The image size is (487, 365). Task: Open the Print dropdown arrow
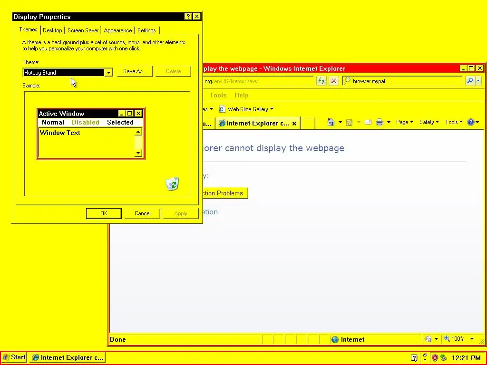click(389, 122)
